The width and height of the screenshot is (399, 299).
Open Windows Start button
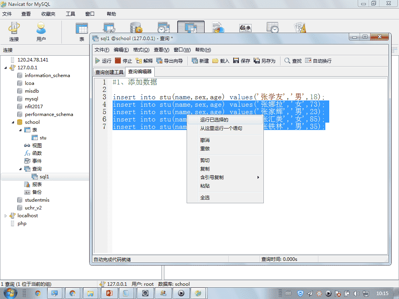click(x=10, y=293)
